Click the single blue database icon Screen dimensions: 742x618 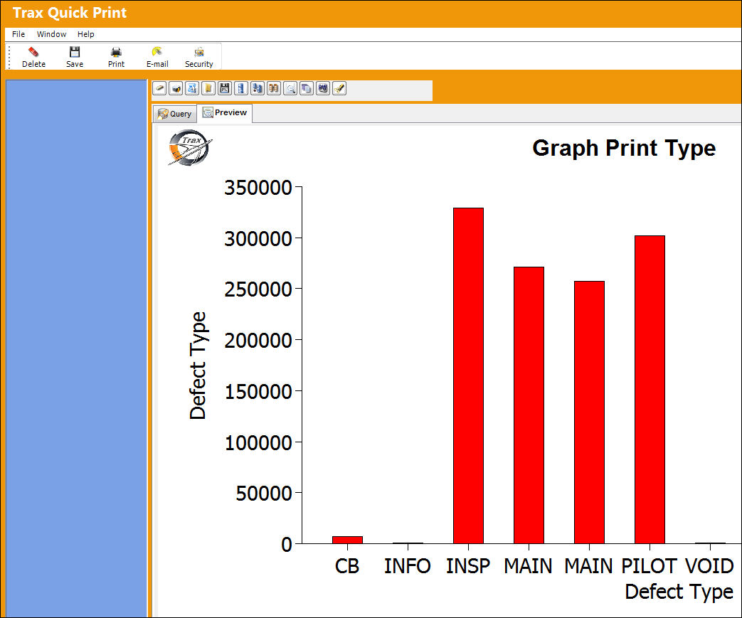tap(241, 88)
